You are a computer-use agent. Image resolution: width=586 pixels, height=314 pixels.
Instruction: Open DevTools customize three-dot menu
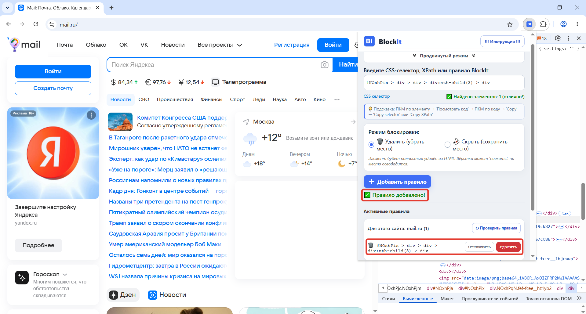pos(568,38)
